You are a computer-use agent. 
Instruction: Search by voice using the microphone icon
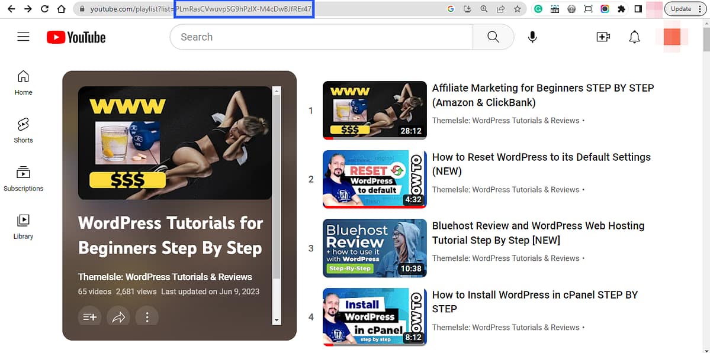(x=532, y=37)
